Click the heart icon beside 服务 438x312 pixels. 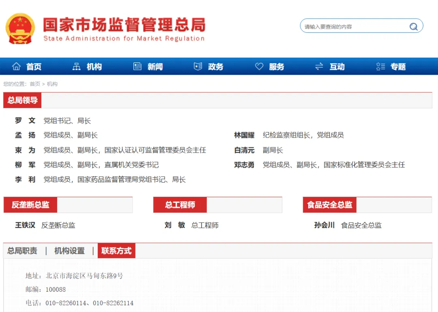259,66
